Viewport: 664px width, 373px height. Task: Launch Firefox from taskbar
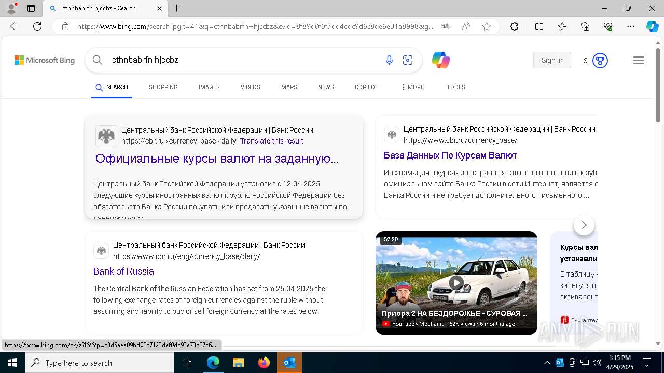tap(264, 363)
